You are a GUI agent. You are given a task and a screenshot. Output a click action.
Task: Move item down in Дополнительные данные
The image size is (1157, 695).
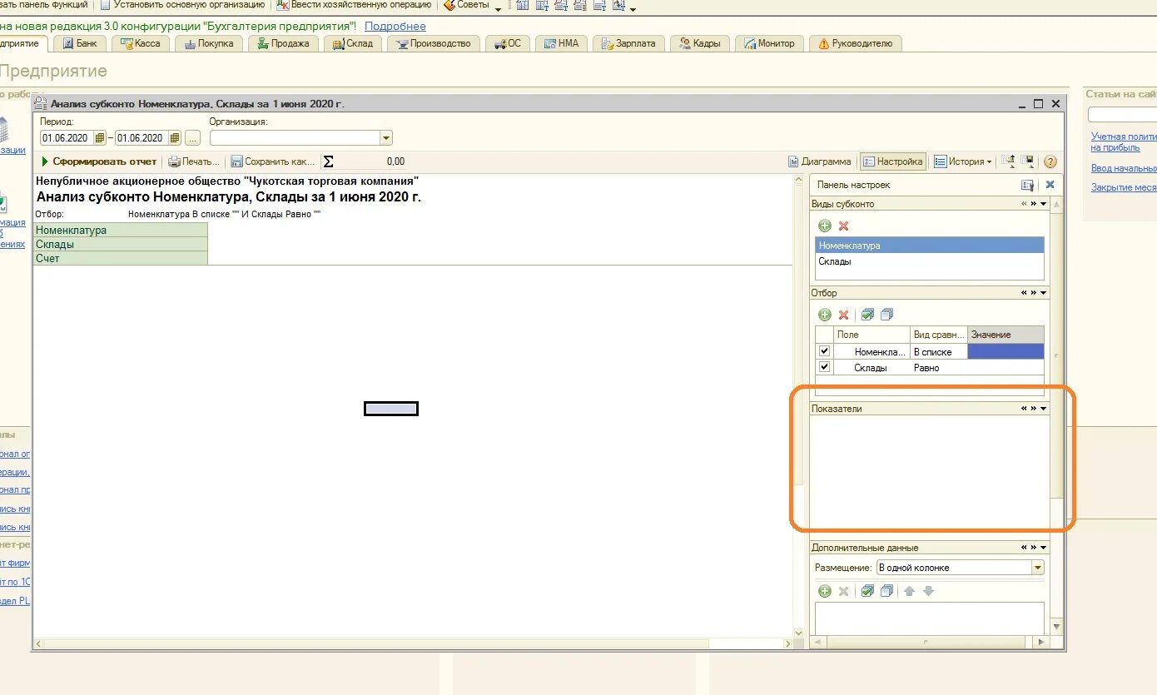pos(929,591)
